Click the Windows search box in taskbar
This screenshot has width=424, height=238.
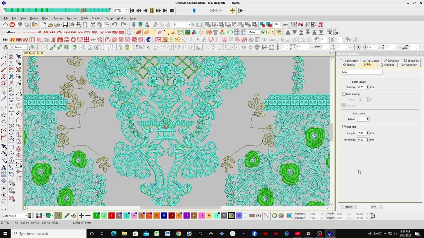tap(48, 234)
